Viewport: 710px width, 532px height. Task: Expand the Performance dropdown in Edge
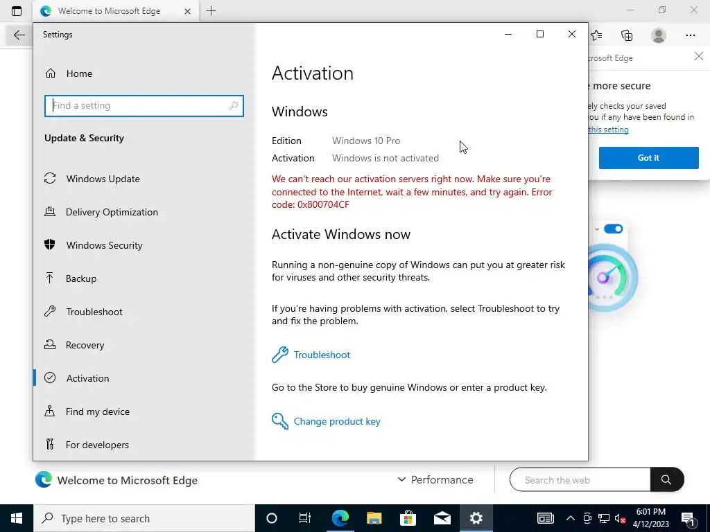point(435,479)
